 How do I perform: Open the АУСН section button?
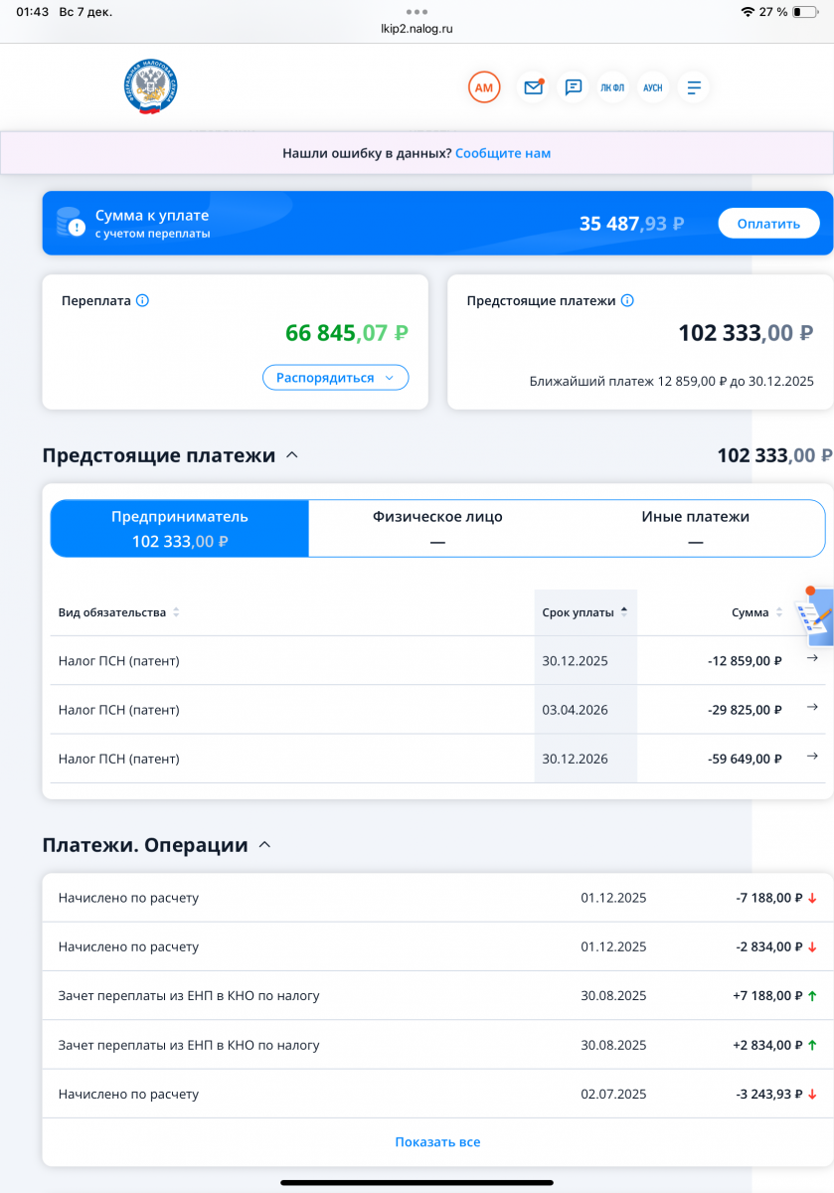coord(653,87)
